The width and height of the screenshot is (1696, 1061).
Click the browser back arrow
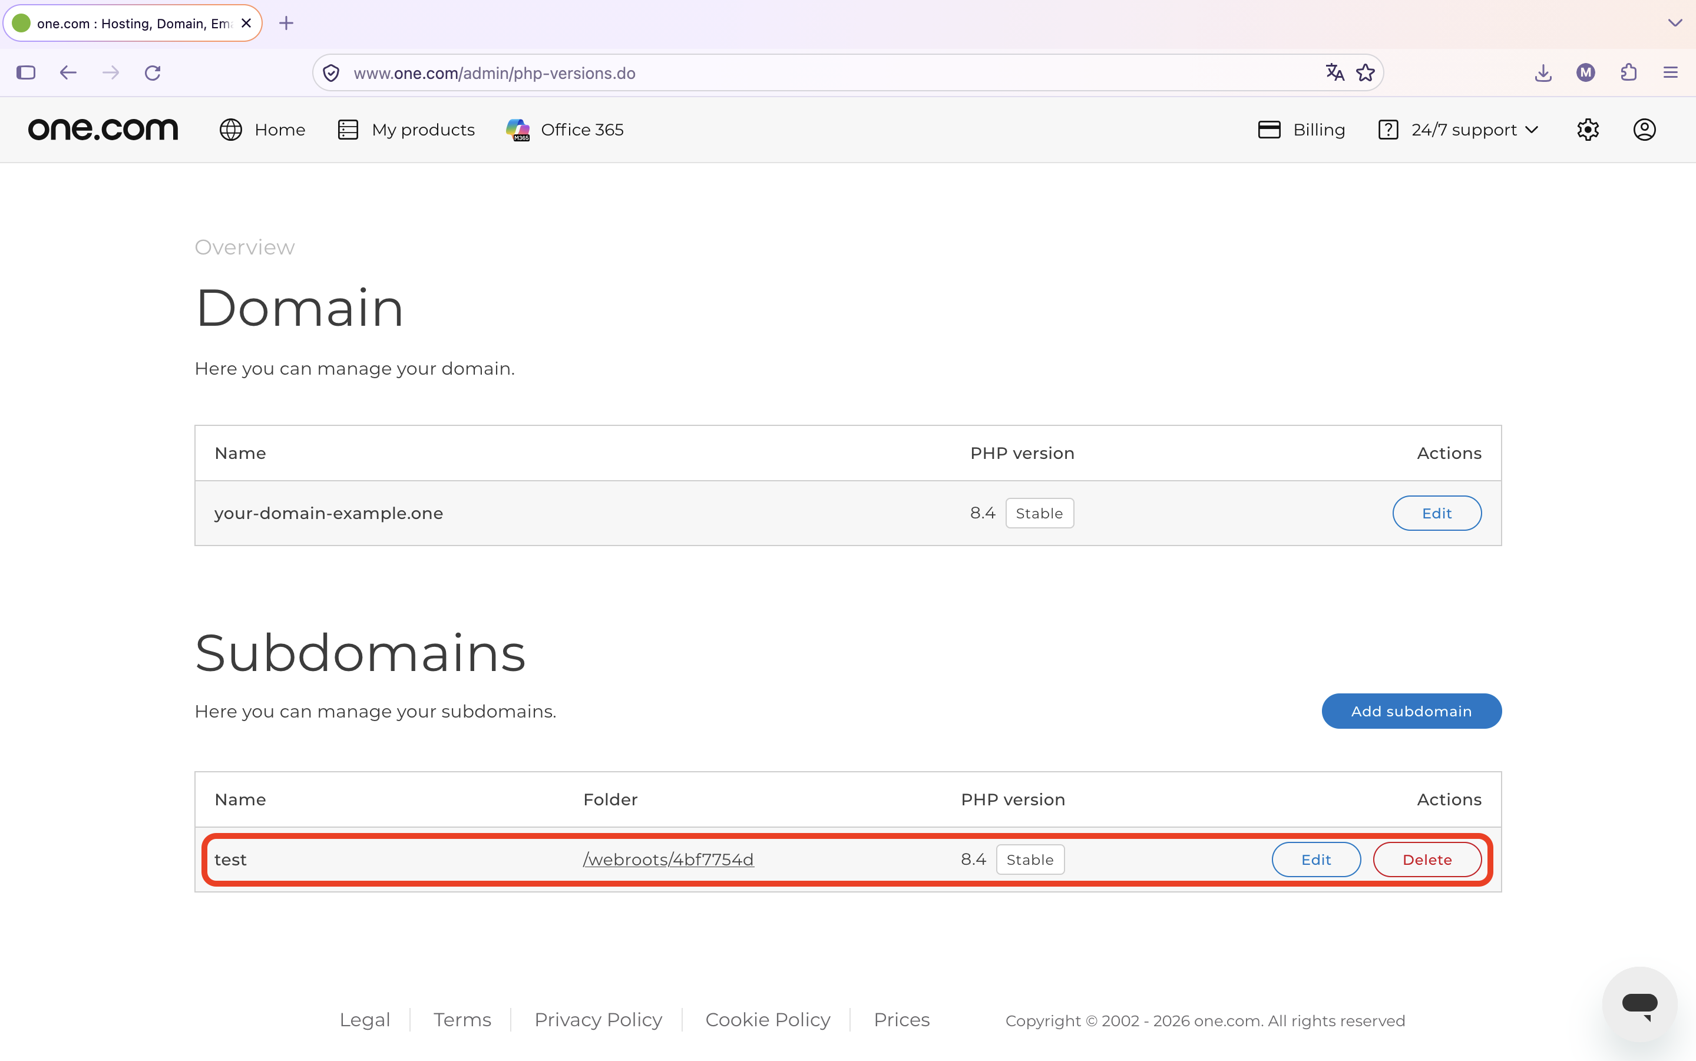coord(68,72)
